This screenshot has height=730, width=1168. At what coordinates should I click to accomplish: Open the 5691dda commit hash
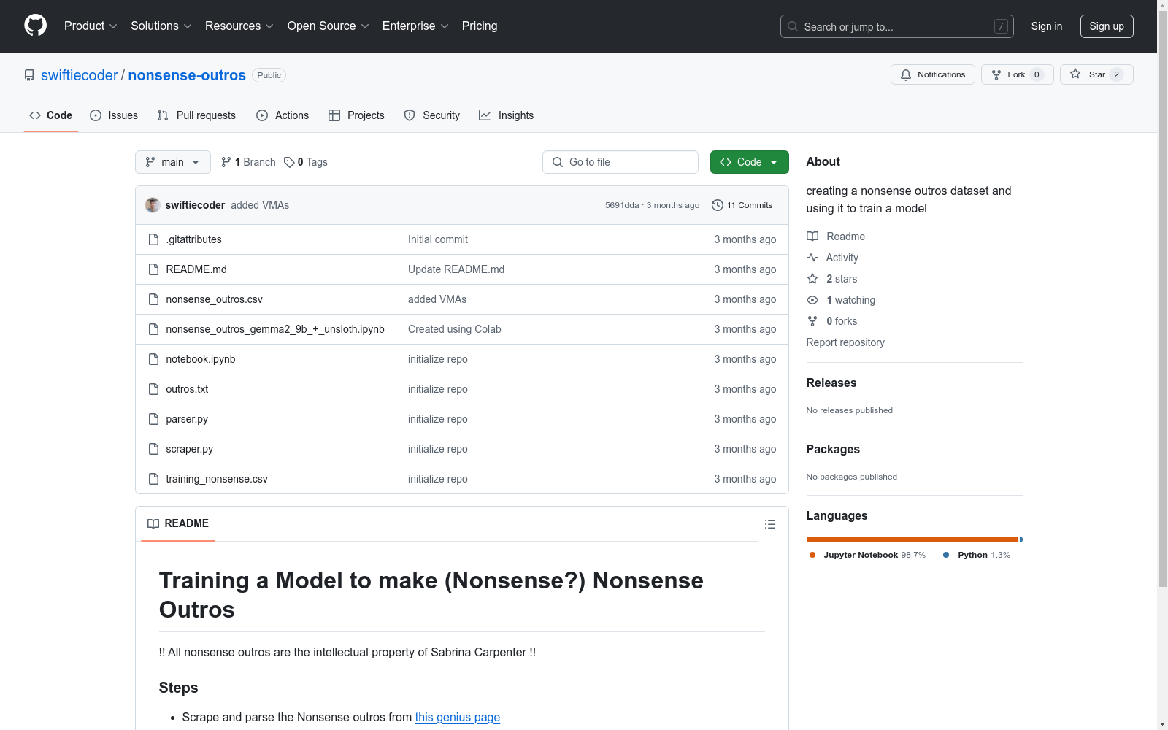pyautogui.click(x=622, y=205)
